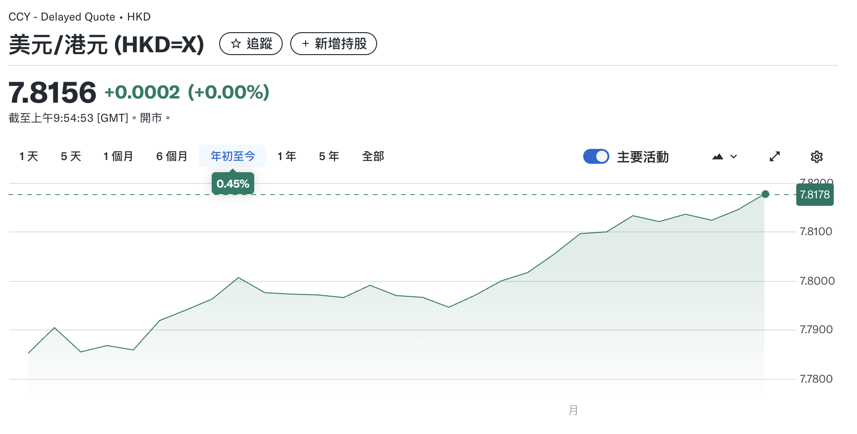Toggle the 主要活動 switch off
Viewport: 857px width, 434px height.
[x=596, y=156]
